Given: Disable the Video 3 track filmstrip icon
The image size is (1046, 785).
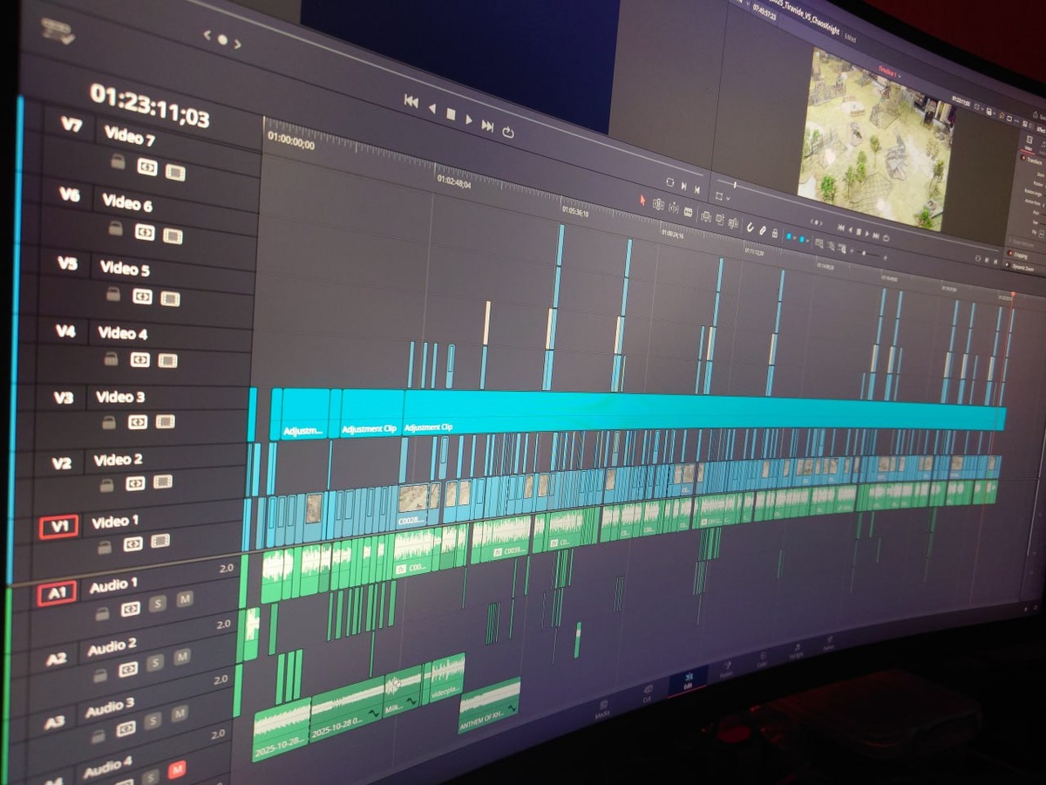Looking at the screenshot, I should click(x=165, y=422).
